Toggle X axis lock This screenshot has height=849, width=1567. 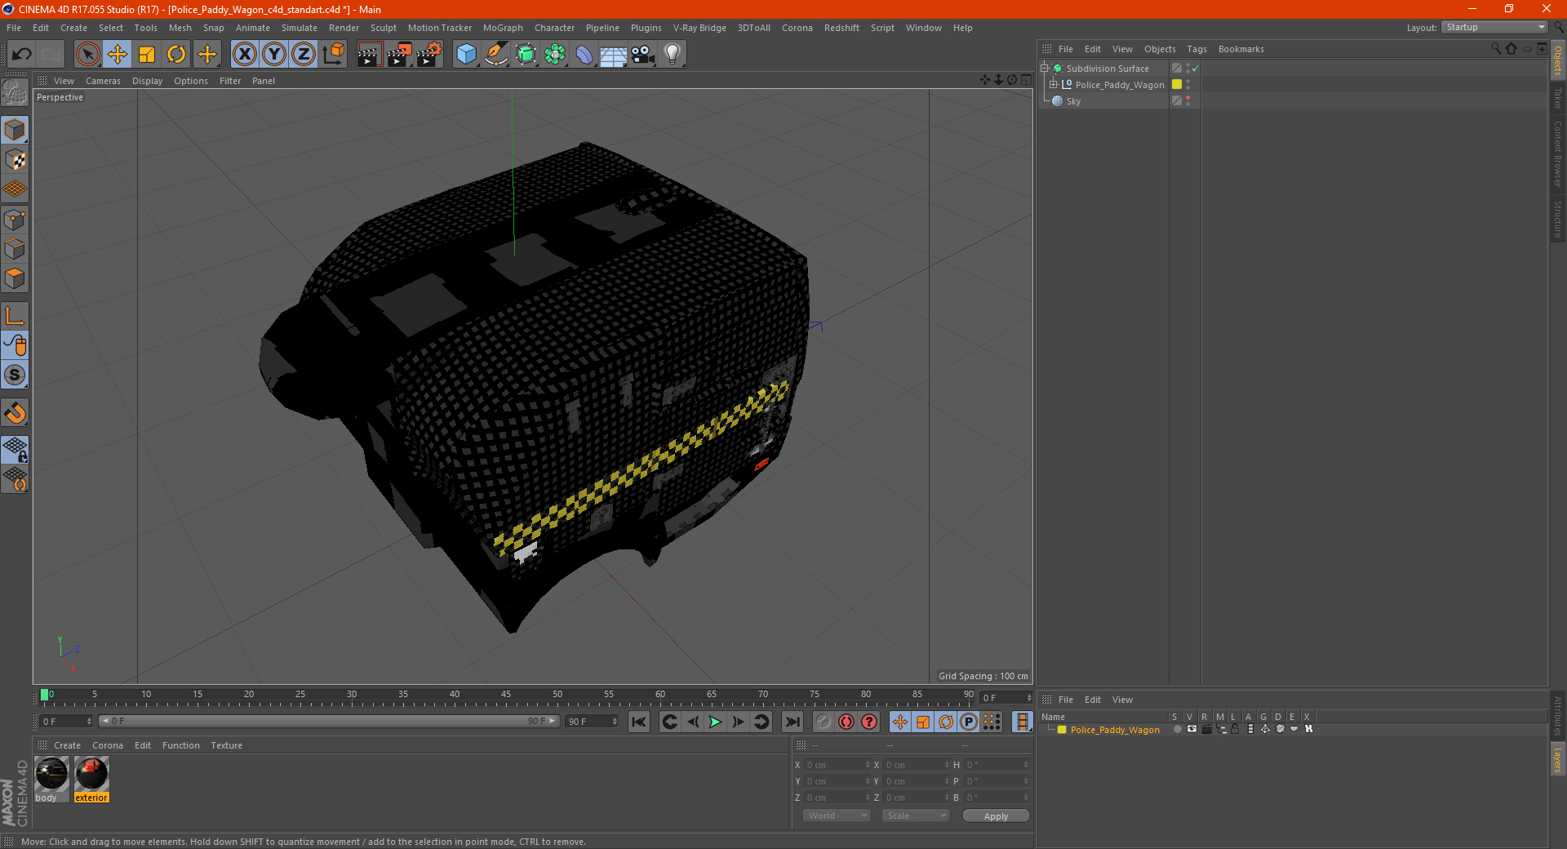tap(244, 55)
